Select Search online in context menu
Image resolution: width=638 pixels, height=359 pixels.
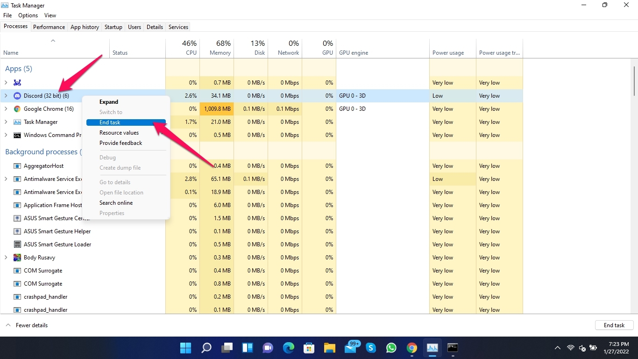tap(126, 203)
